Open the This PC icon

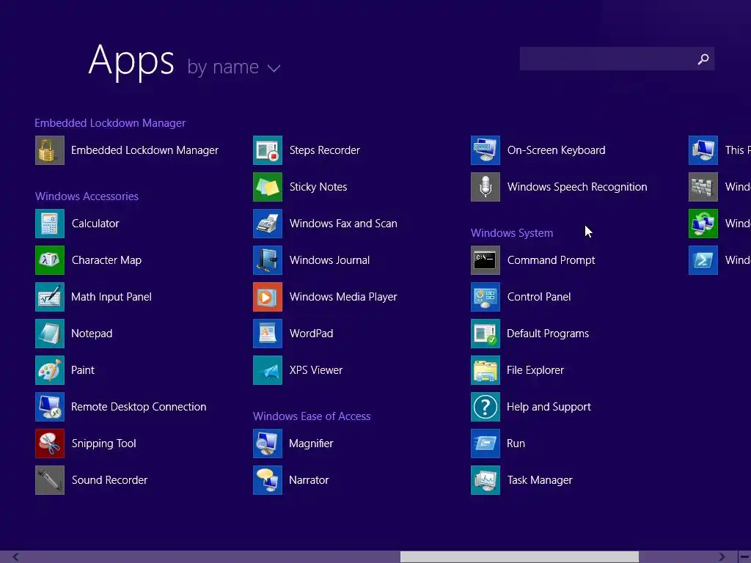[703, 150]
